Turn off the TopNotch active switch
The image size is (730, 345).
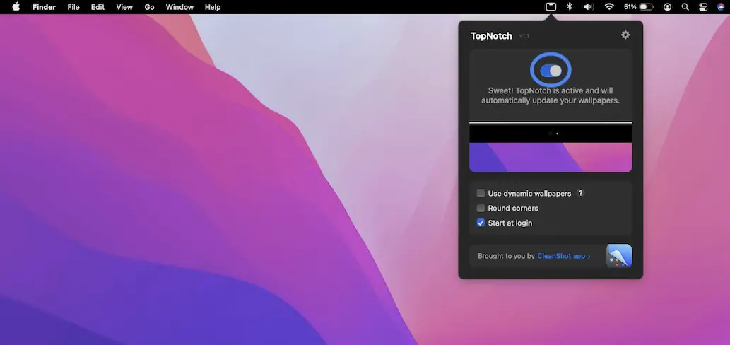551,71
